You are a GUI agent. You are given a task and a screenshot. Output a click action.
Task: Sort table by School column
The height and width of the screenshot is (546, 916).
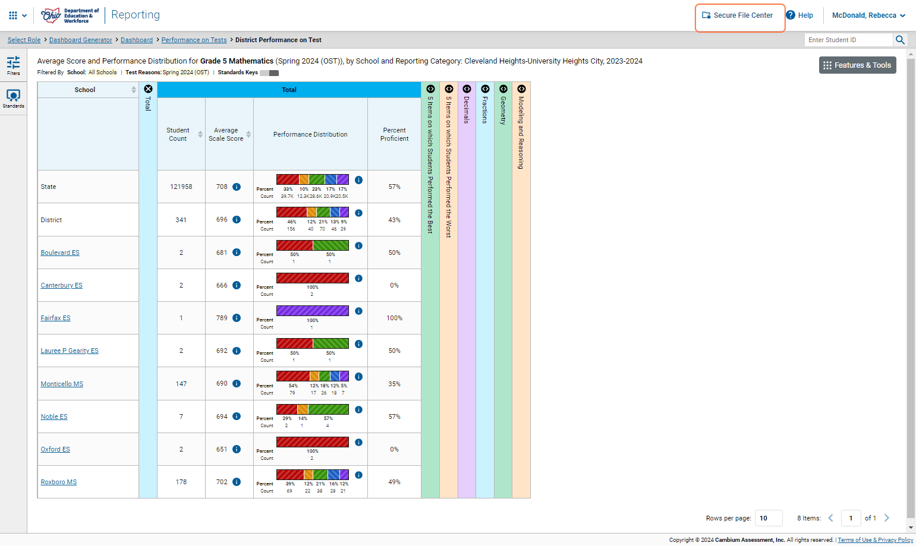pos(134,90)
